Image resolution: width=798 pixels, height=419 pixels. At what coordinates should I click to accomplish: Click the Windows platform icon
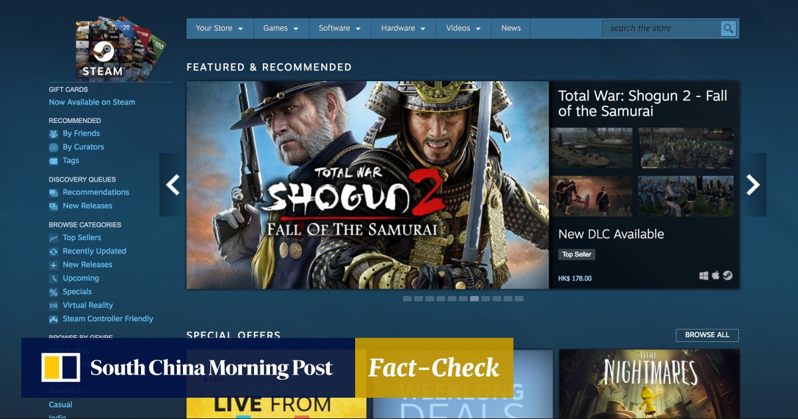point(704,276)
